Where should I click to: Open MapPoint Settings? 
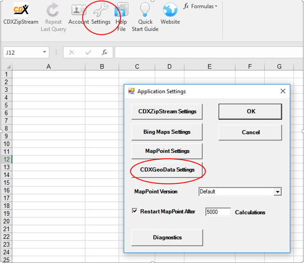pyautogui.click(x=167, y=151)
